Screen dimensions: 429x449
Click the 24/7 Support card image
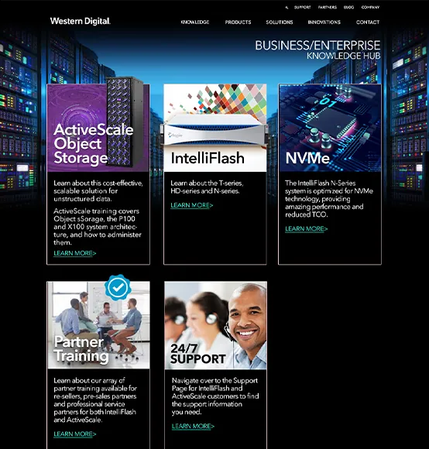tap(215, 325)
